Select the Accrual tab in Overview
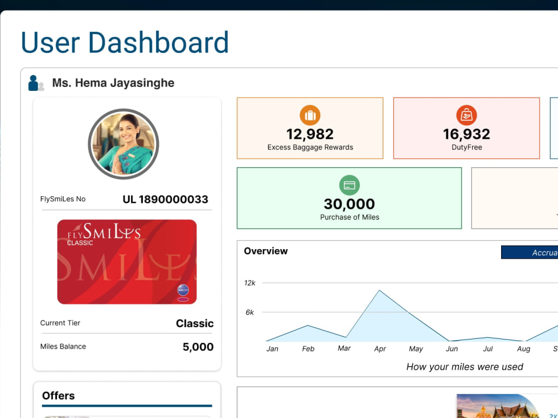Image resolution: width=558 pixels, height=418 pixels. tap(530, 252)
